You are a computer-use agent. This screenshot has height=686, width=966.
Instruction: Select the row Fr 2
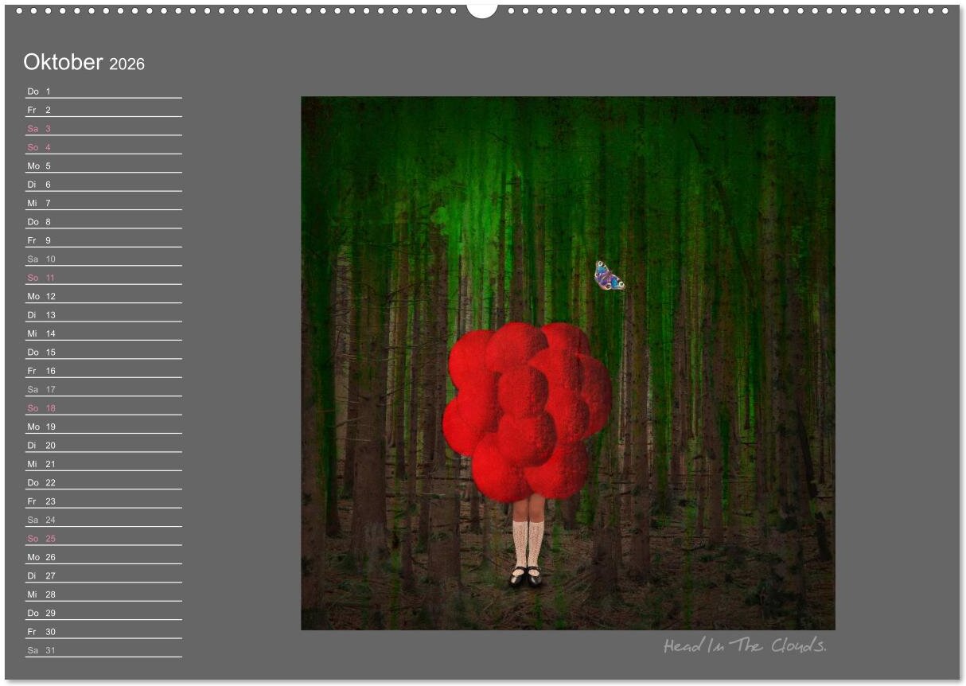tap(103, 110)
